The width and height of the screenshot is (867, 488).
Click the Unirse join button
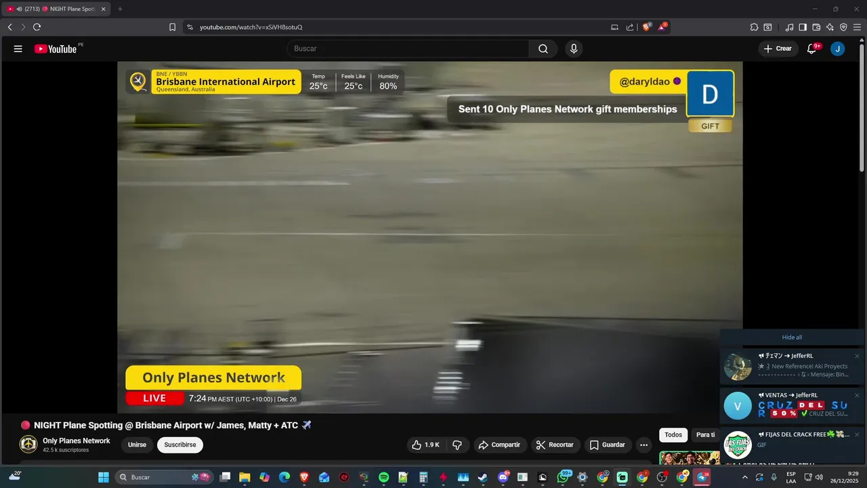coord(137,445)
